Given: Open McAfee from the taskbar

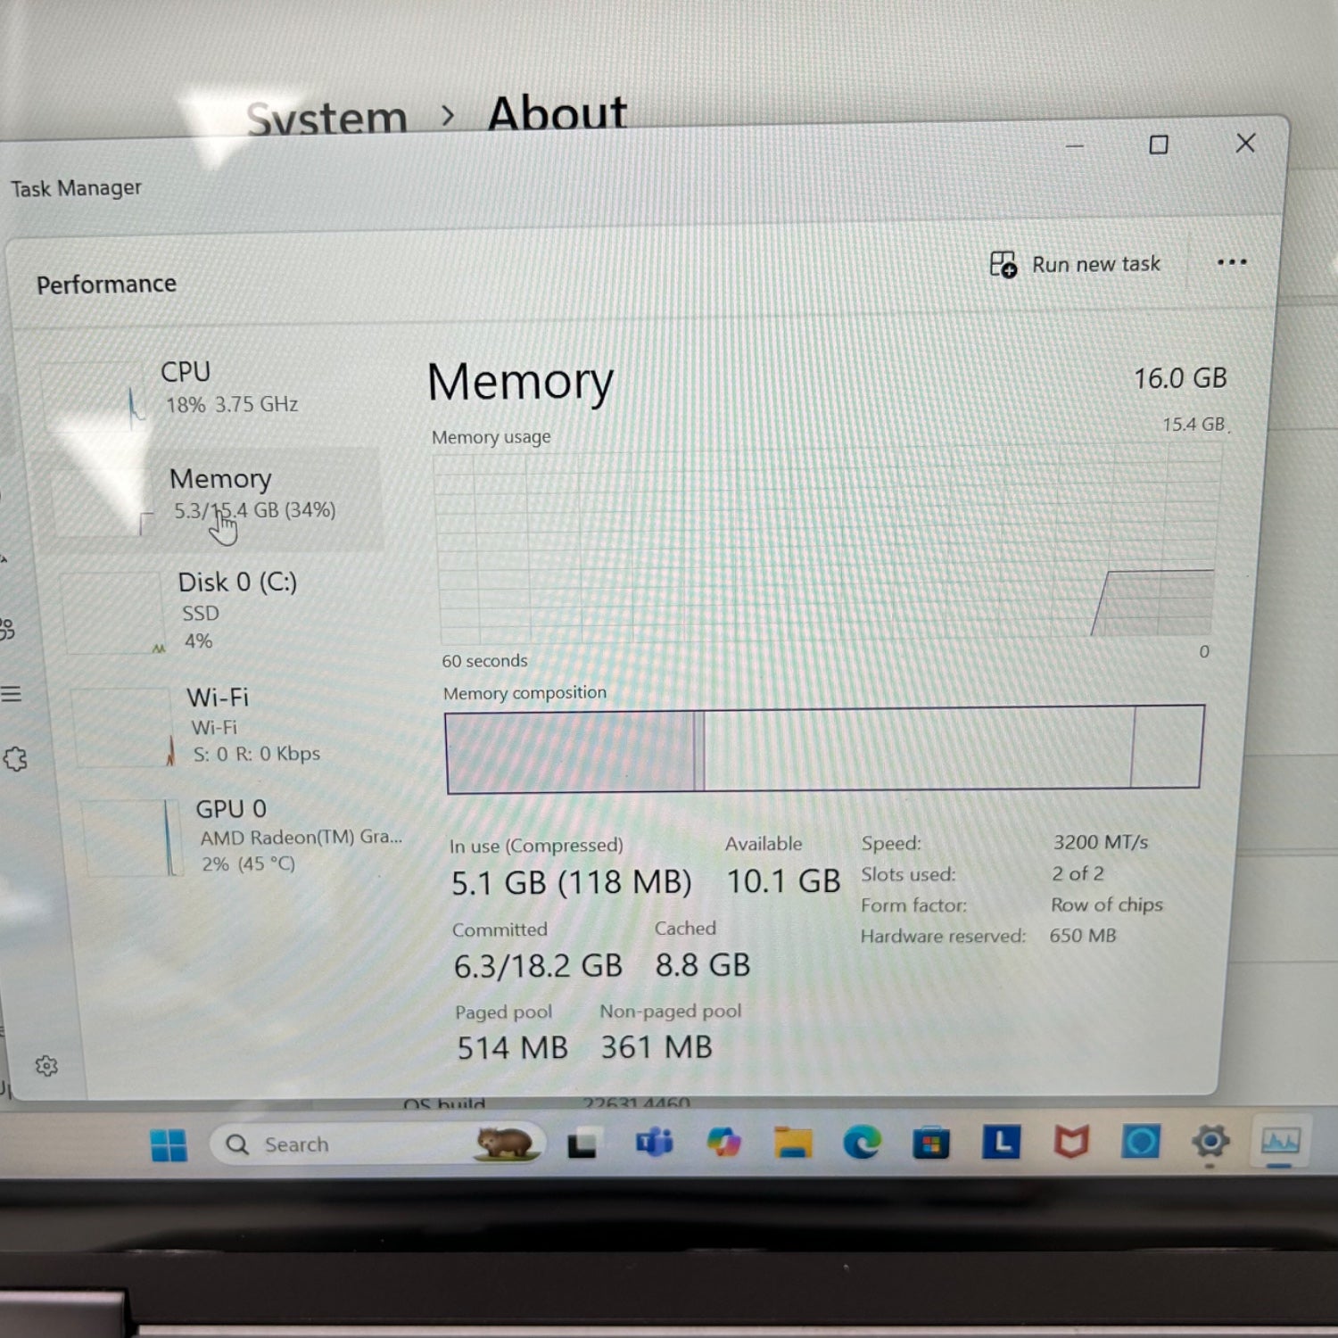Looking at the screenshot, I should point(1071,1142).
